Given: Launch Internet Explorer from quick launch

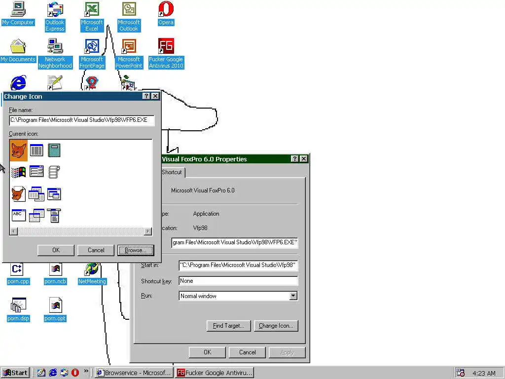Looking at the screenshot, I should 52,373.
